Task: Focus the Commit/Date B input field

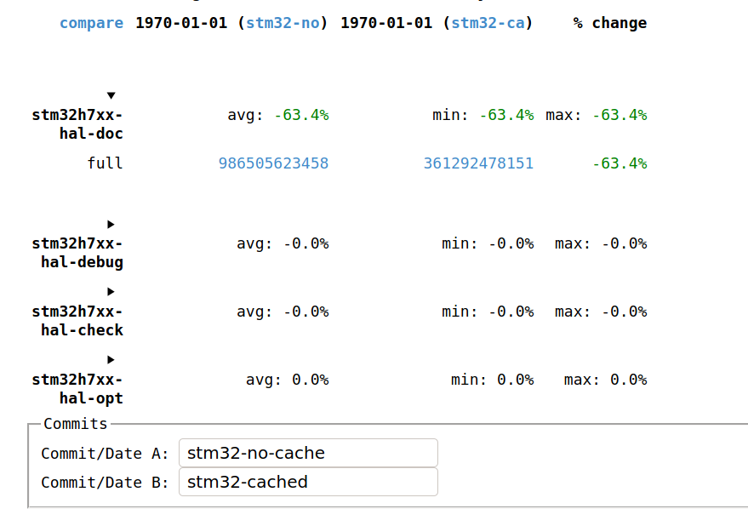Action: click(x=308, y=482)
